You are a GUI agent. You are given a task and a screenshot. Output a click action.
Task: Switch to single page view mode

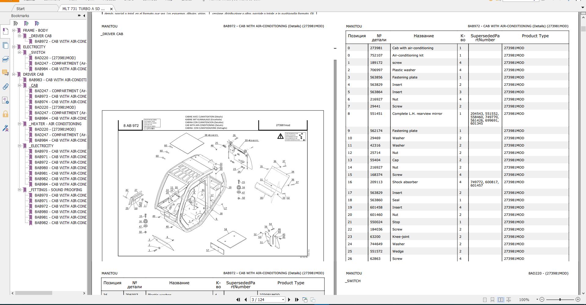tap(485, 300)
